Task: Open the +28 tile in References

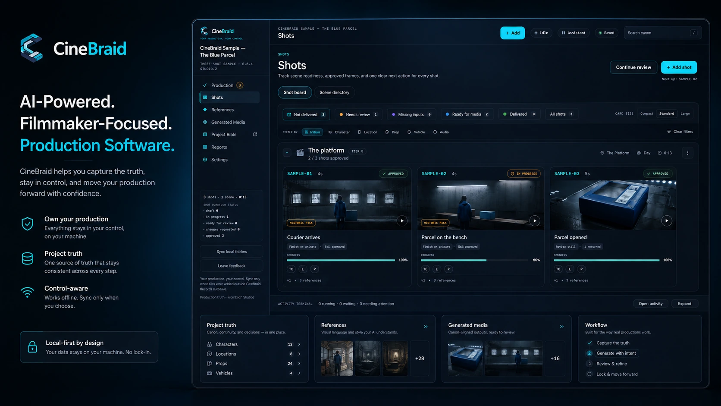Action: [420, 359]
